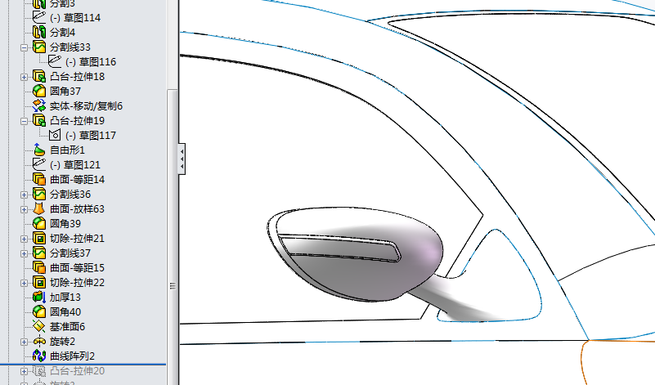Expand the 旋转2 tree node

coord(24,342)
